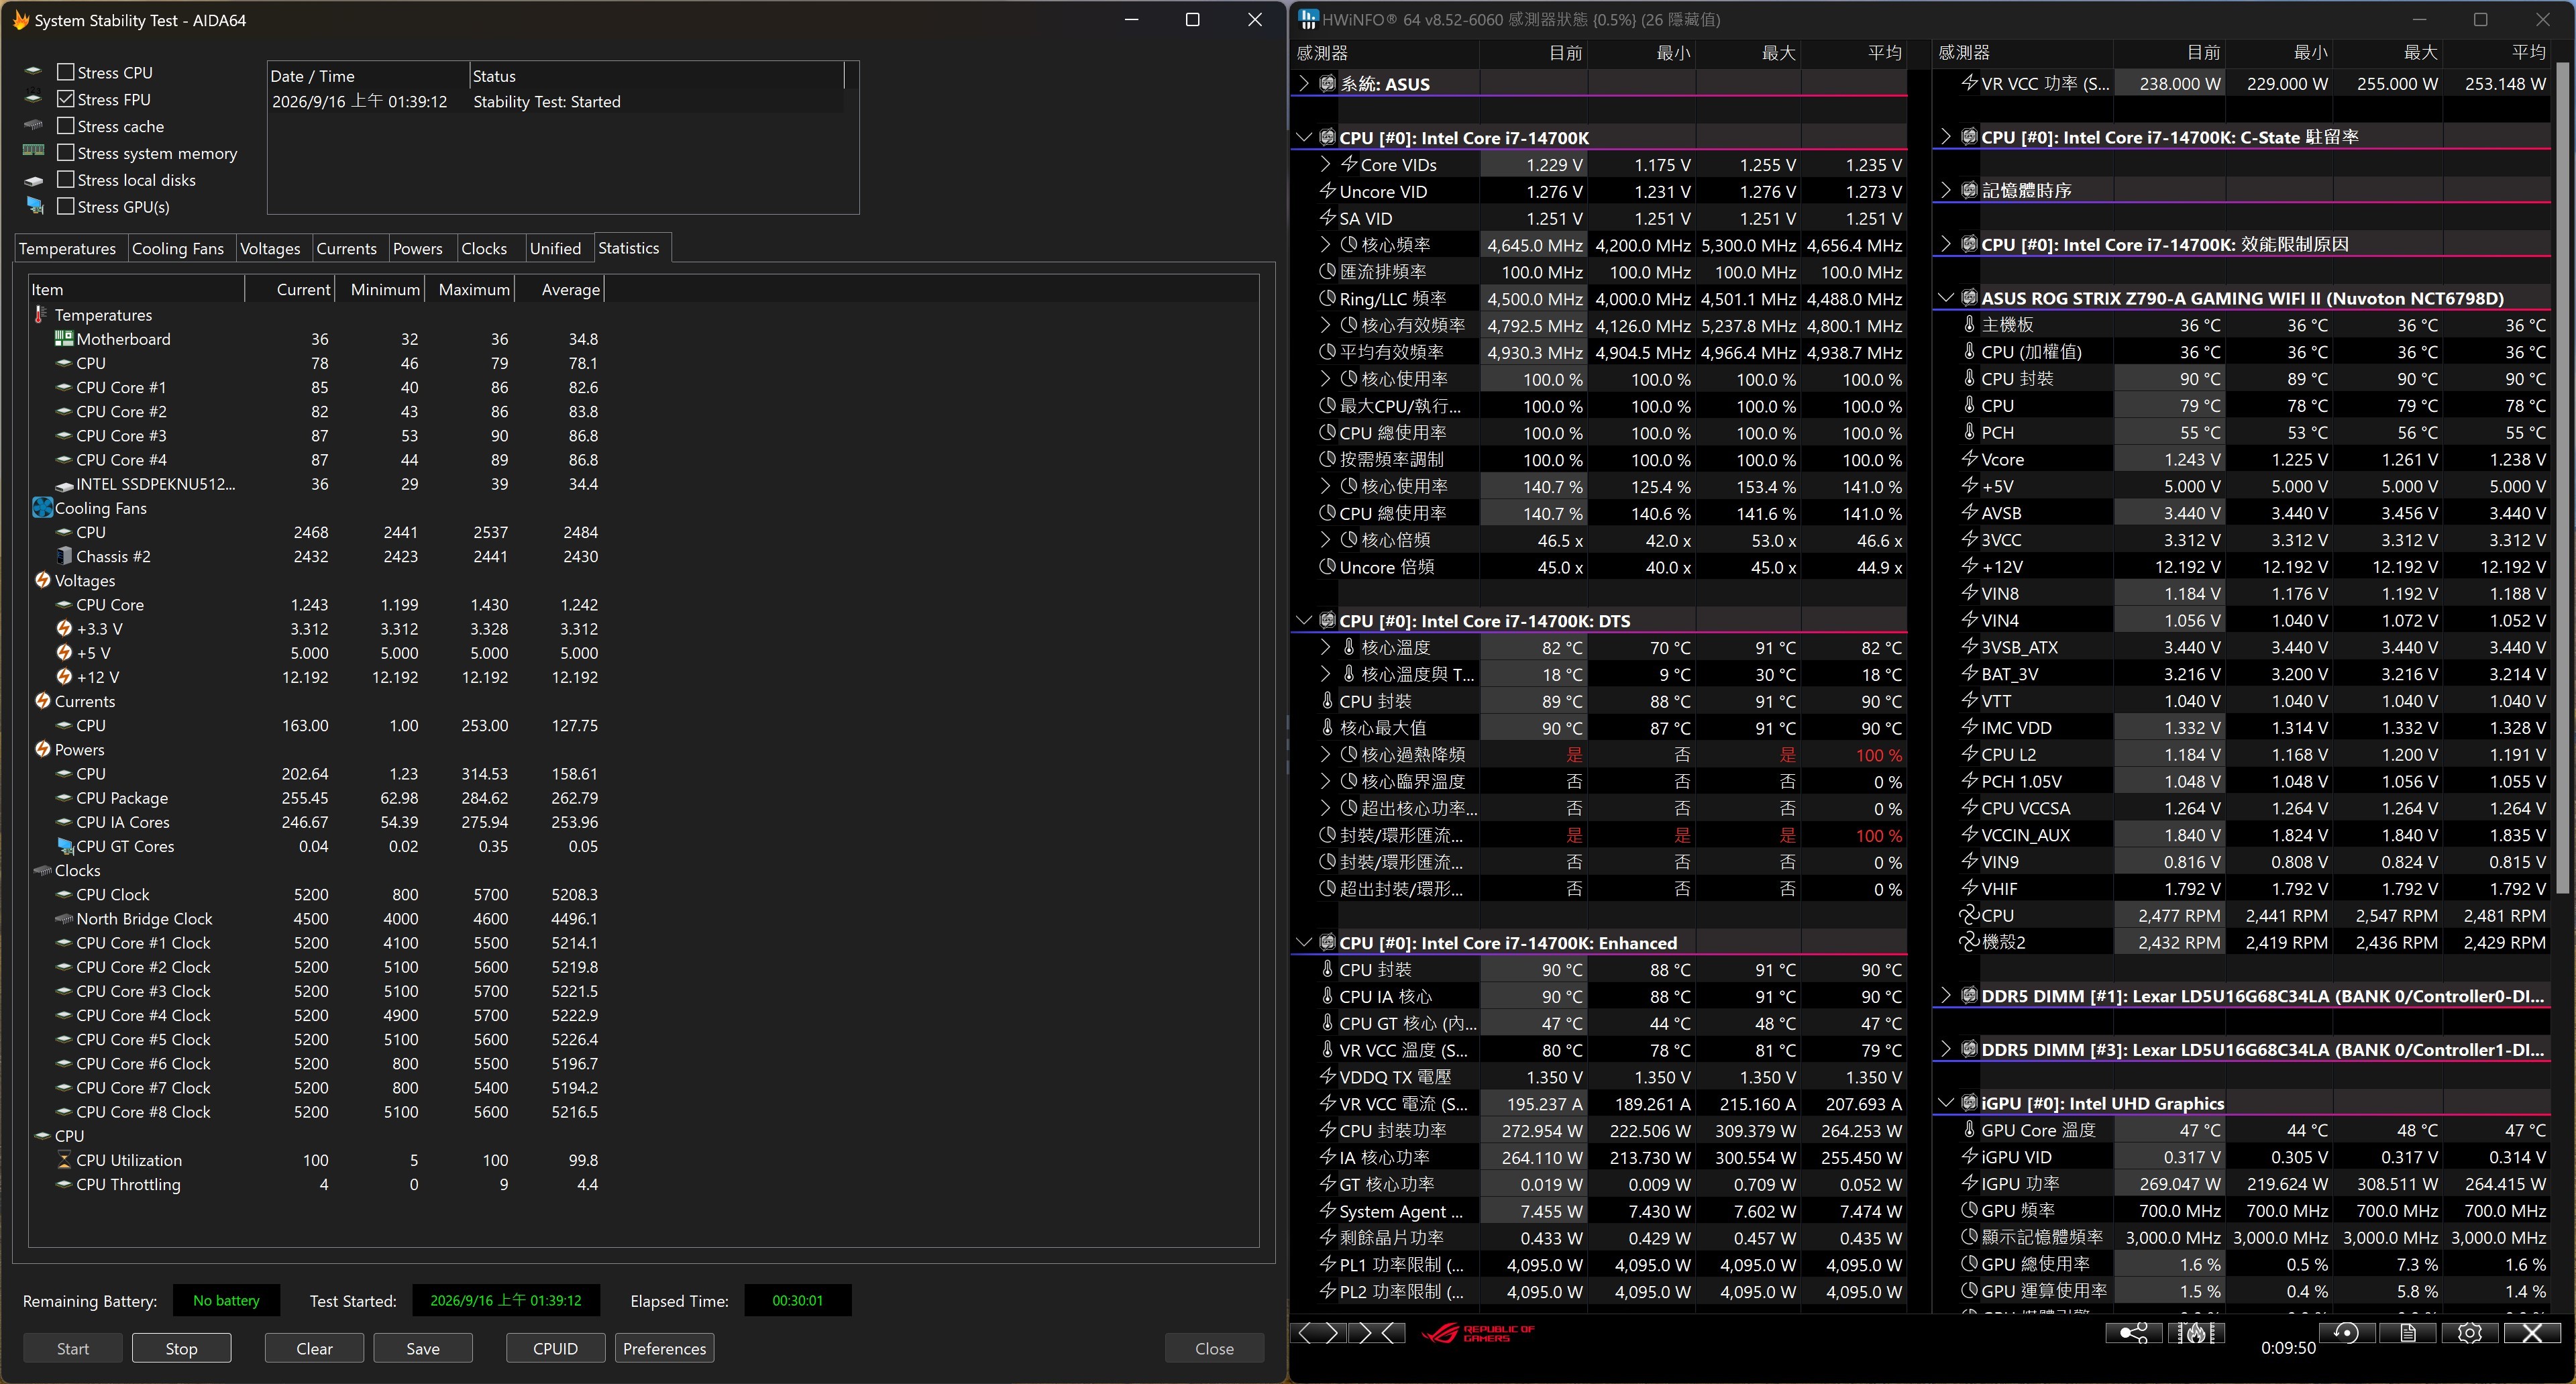
Task: Enable Stress GPU(s) checkbox
Action: (66, 206)
